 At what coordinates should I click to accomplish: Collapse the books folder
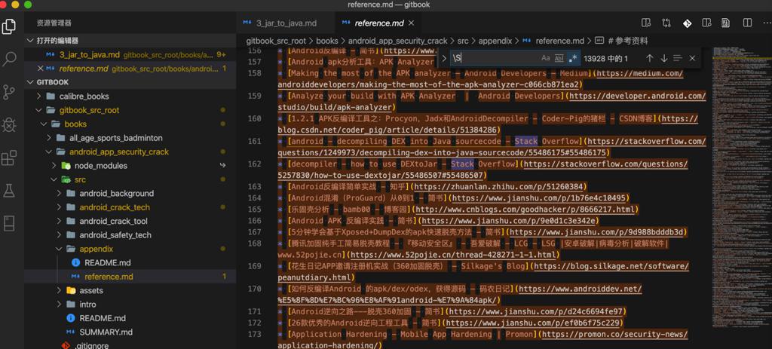(44, 124)
